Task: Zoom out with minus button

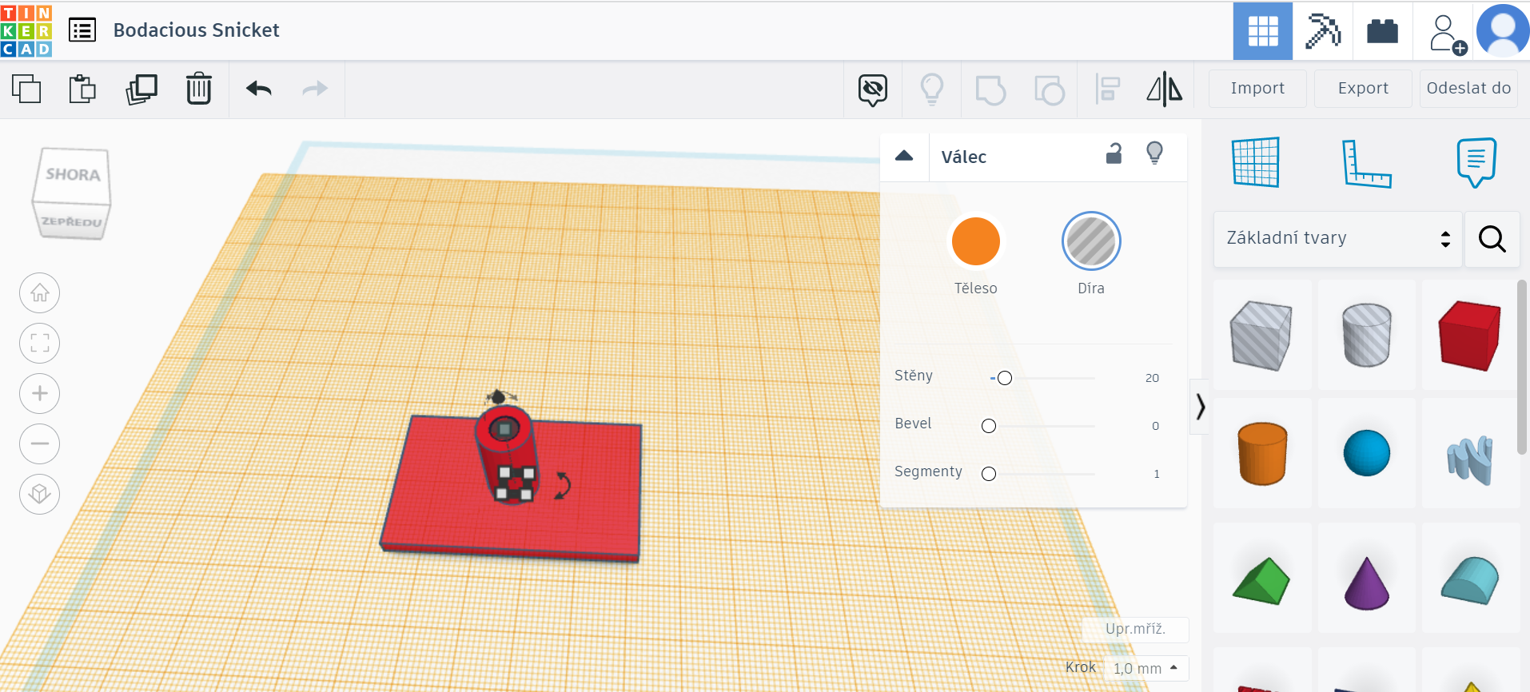Action: coord(40,444)
